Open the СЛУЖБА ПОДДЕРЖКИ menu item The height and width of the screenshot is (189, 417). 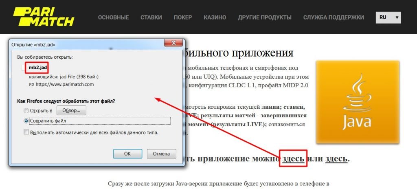[x=334, y=18]
